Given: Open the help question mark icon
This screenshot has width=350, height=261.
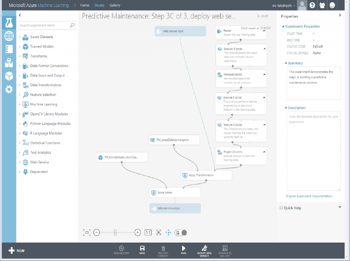Looking at the screenshot, I should [x=312, y=5].
